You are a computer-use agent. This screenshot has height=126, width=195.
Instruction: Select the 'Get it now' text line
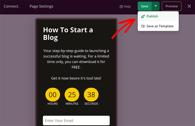click(x=76, y=78)
